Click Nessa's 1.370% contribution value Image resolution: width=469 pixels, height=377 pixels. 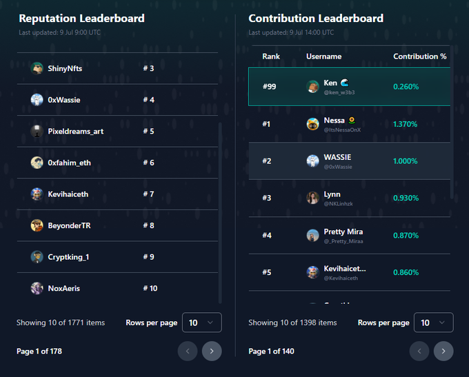pyautogui.click(x=405, y=124)
